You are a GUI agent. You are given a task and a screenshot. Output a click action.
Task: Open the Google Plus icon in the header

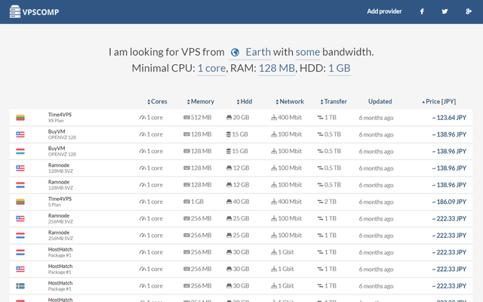point(469,12)
